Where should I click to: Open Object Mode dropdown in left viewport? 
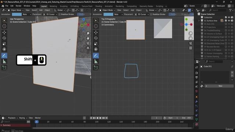click(15, 10)
